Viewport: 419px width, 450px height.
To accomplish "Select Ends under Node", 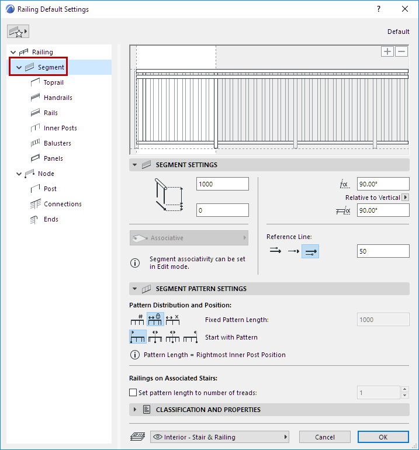I will coord(51,219).
